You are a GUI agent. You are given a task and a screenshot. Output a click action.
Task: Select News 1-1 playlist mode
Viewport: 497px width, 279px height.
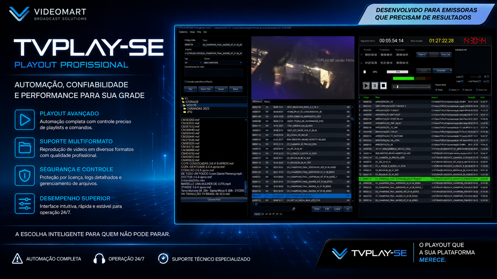coord(450,90)
